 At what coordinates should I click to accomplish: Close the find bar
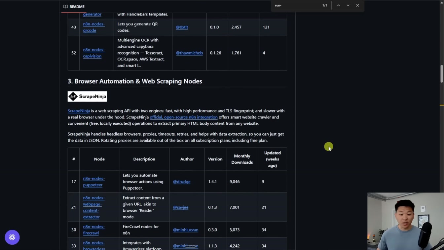(x=357, y=5)
